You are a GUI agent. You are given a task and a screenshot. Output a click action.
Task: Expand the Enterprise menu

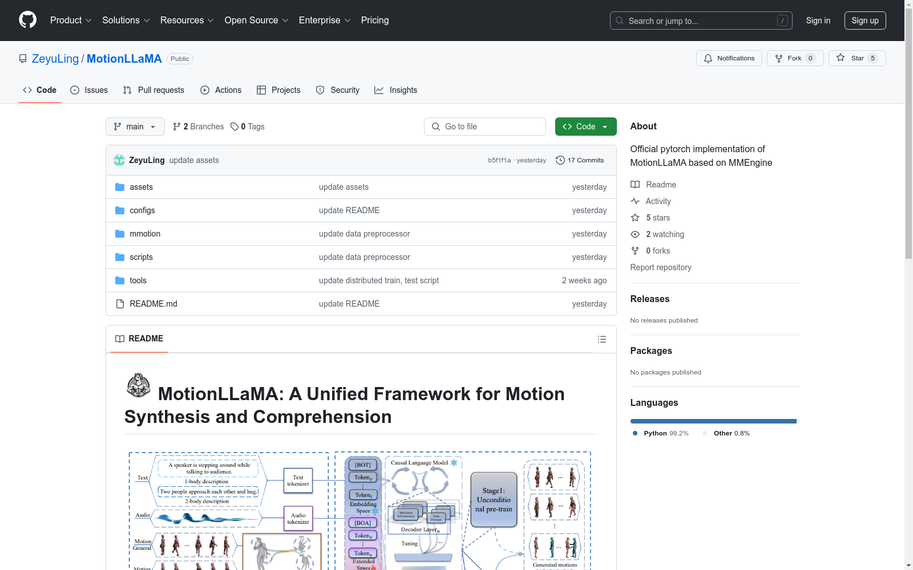coord(325,20)
